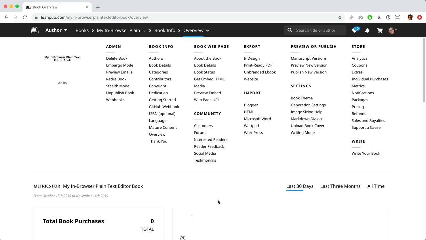426x240 pixels.
Task: Open the user avatar account menu
Action: [x=392, y=30]
